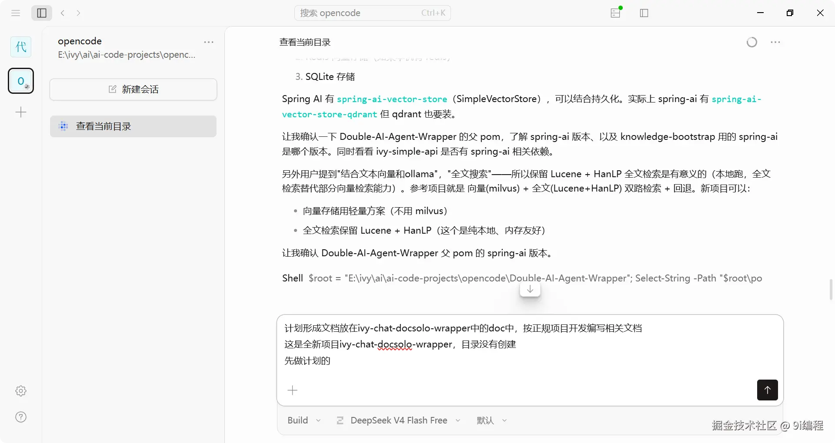Send the message with the up-arrow button
Viewport: 835px width, 443px height.
pyautogui.click(x=767, y=390)
